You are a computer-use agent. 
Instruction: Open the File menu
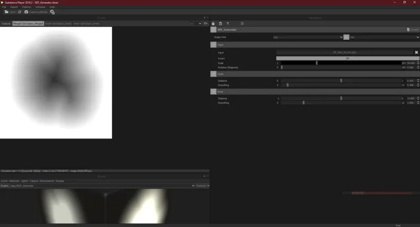click(4, 7)
